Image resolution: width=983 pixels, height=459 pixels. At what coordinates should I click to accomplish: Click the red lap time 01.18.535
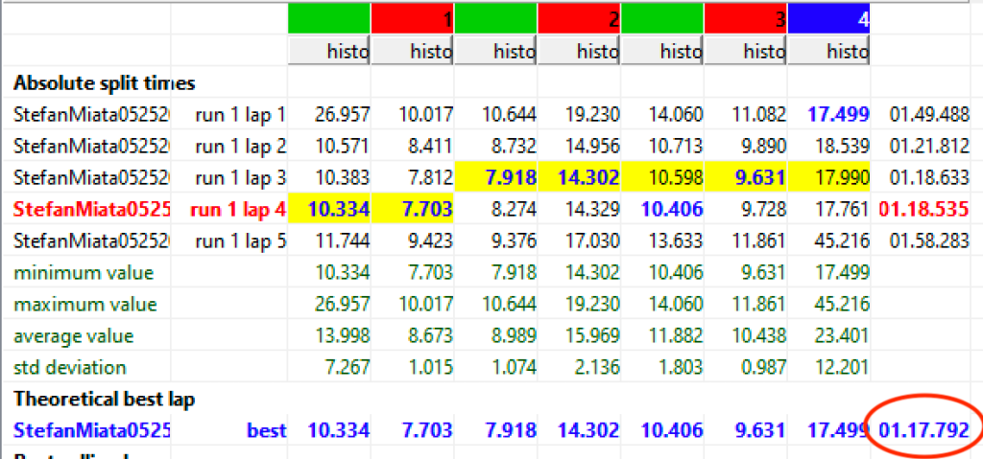(927, 209)
